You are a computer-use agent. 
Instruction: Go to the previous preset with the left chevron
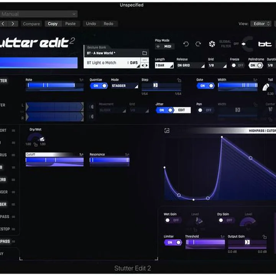[x=3, y=24]
